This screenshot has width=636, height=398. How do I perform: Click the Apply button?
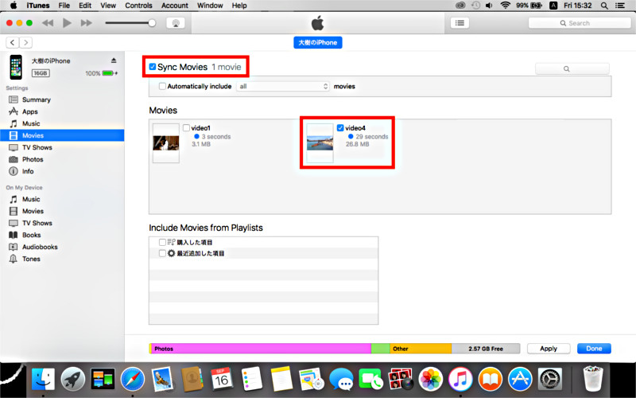point(549,349)
